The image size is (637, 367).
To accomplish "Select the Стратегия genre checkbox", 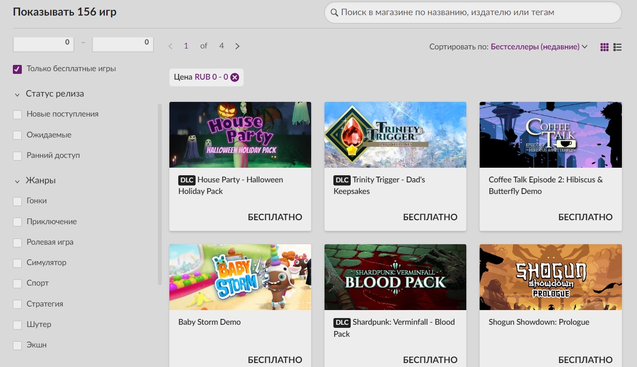I will point(17,304).
